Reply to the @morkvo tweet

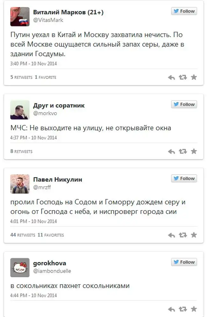pyautogui.click(x=171, y=151)
